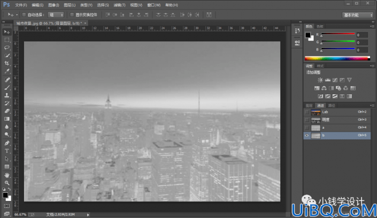Click the B value input field
Viewport: 377px width, 218px height.
(362, 50)
